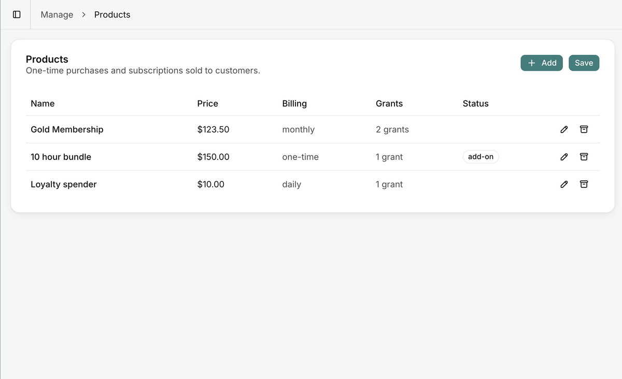
Task: Click the $123.50 price value
Action: [x=213, y=129]
